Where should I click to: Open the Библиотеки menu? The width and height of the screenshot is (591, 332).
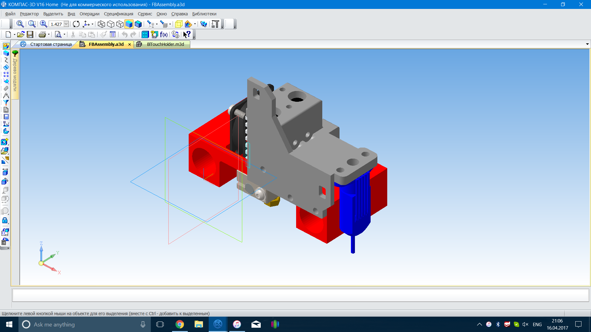(204, 14)
